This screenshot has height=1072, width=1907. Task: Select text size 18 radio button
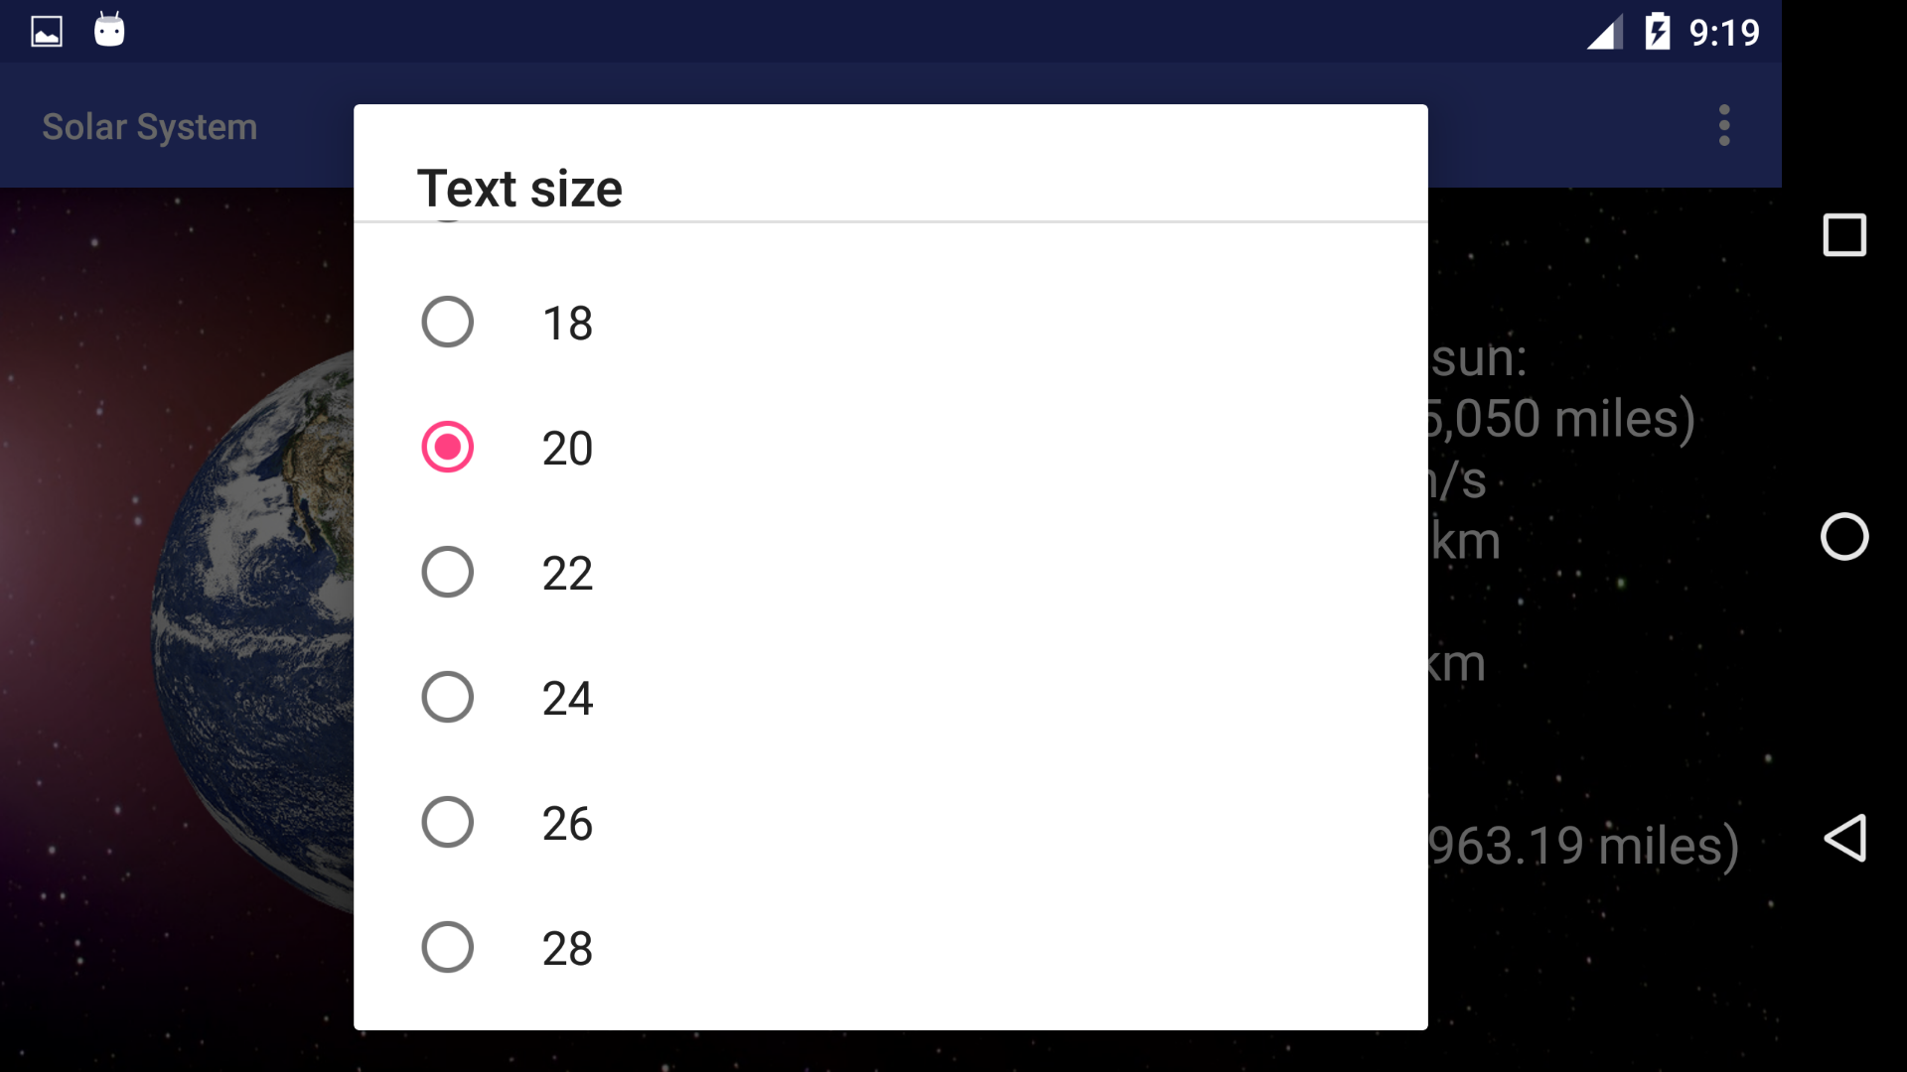[448, 323]
